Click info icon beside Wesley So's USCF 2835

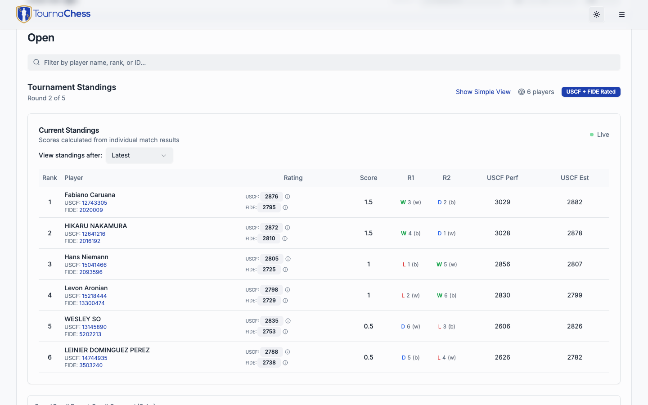click(x=288, y=321)
